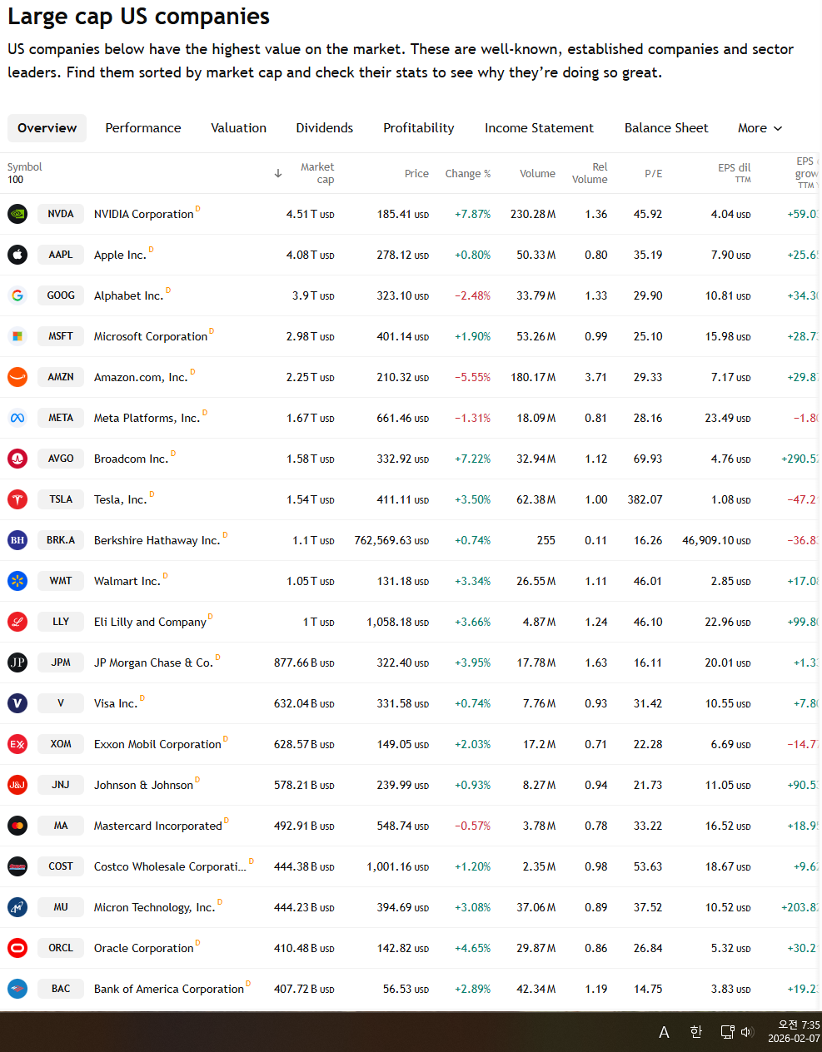
Task: Click the Broadcom logo icon
Action: [17, 459]
